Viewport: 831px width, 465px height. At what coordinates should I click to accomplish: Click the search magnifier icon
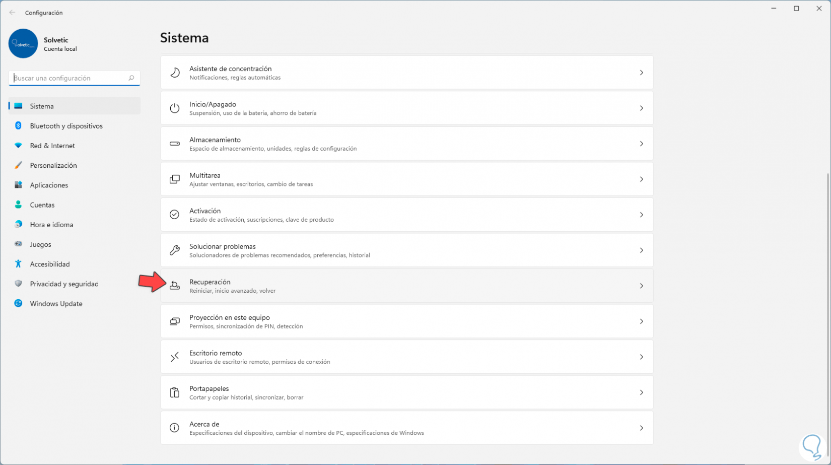click(131, 78)
